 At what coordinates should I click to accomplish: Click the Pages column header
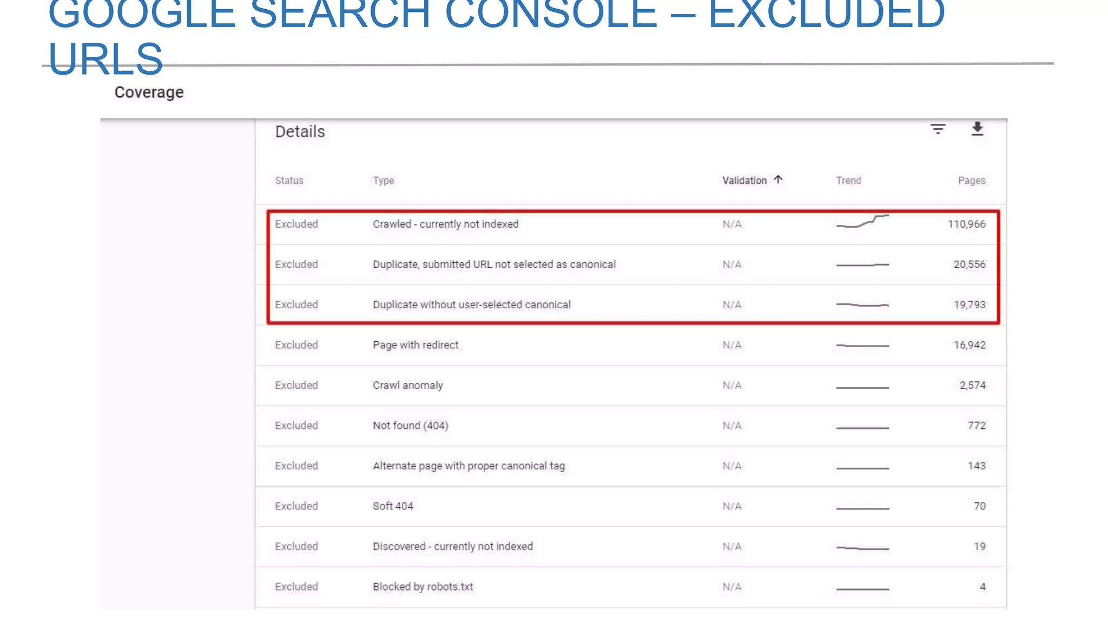[x=972, y=181]
